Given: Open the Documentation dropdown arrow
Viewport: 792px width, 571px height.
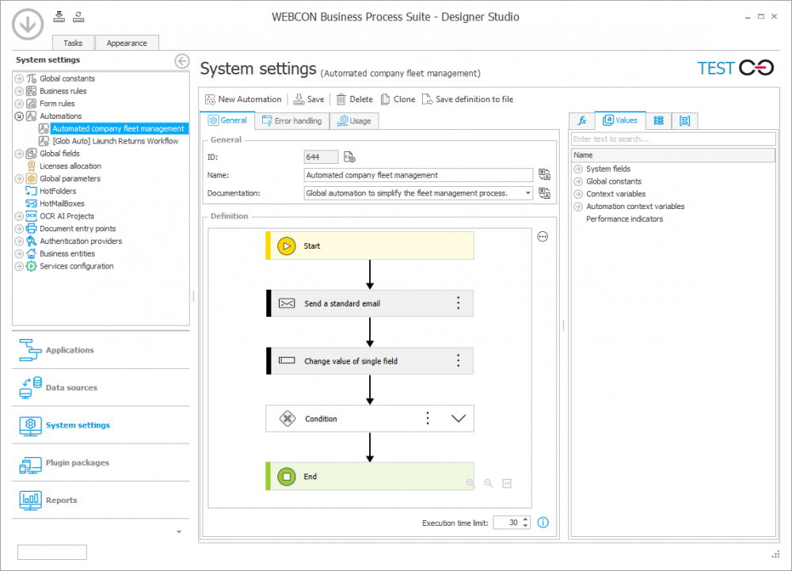Looking at the screenshot, I should click(x=527, y=193).
